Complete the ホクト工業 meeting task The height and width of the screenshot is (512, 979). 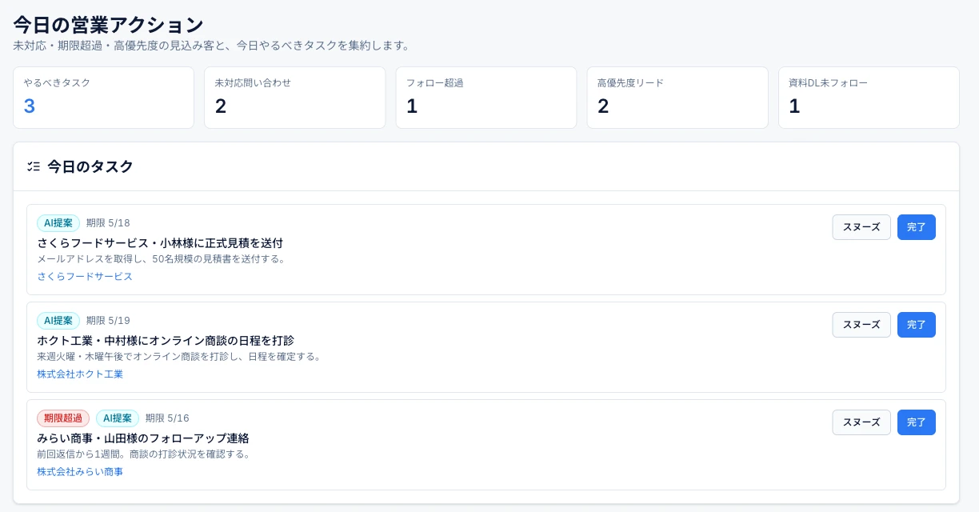917,325
